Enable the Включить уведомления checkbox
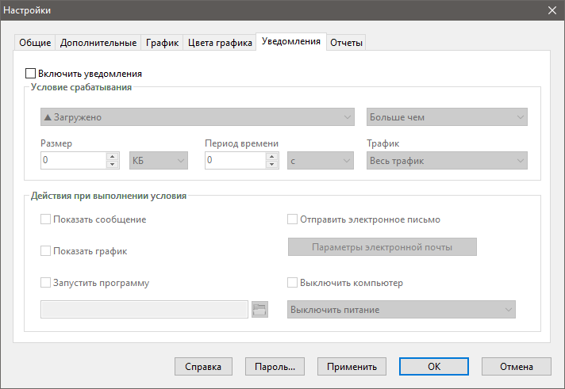Viewport: 565px width, 389px height. [x=32, y=74]
